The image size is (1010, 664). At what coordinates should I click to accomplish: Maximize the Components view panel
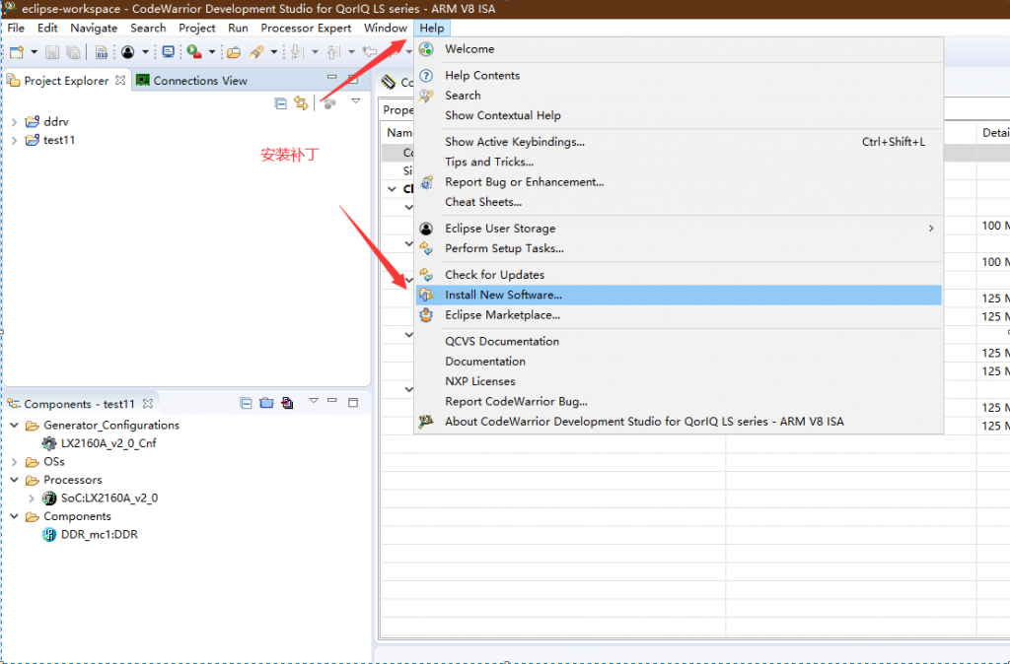353,403
